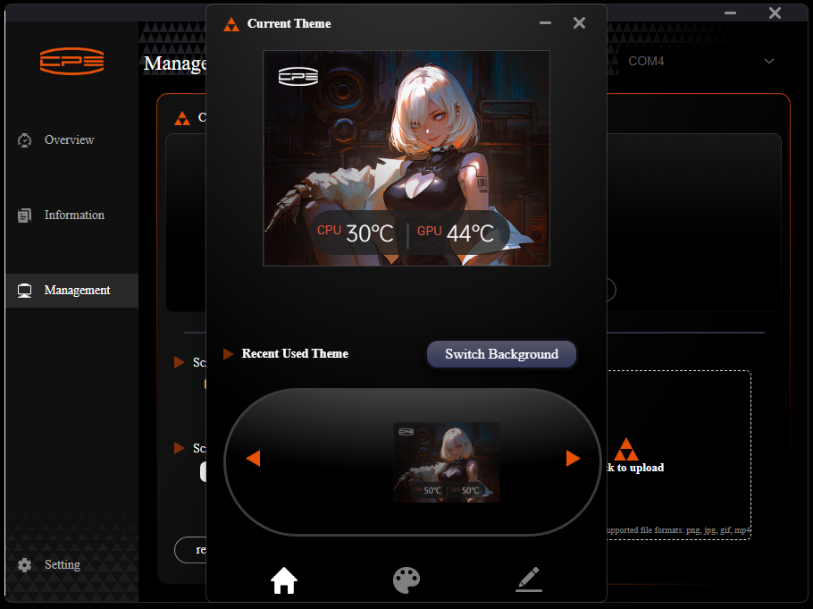Minimize the Current Theme window
This screenshot has height=609, width=813.
[545, 23]
